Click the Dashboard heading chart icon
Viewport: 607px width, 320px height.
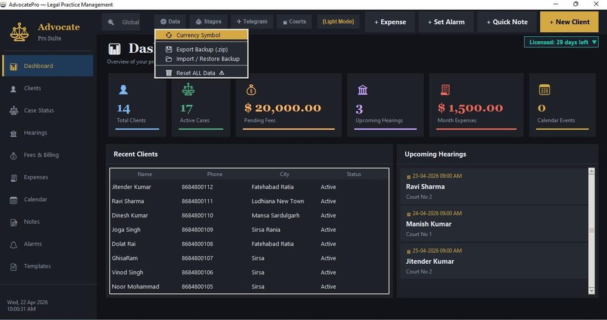[115, 49]
